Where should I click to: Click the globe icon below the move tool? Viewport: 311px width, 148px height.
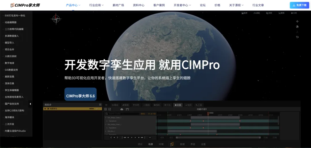(x=297, y=27)
